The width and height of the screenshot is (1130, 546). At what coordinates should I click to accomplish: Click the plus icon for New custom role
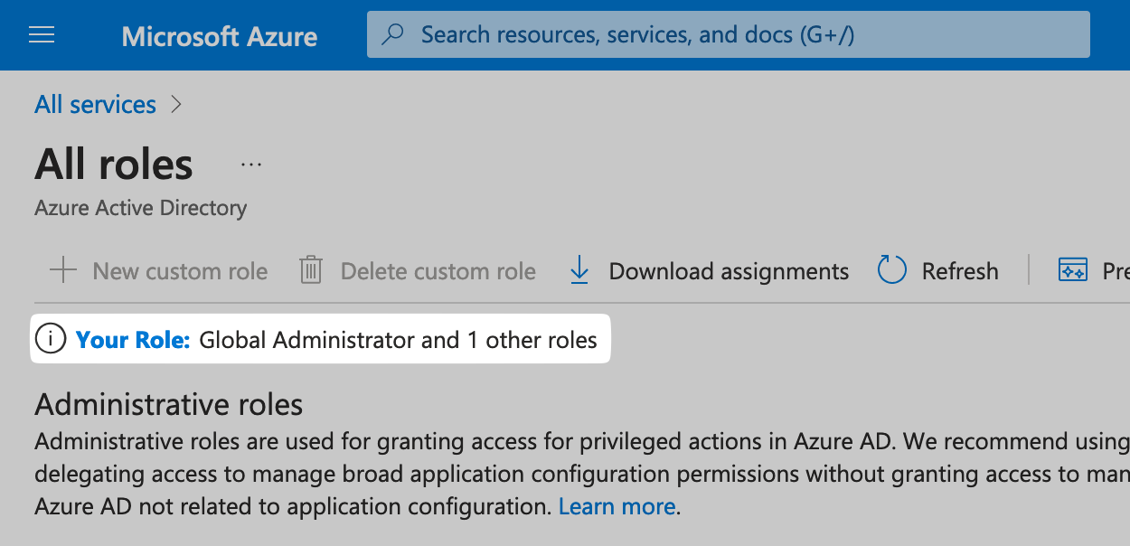tap(62, 270)
